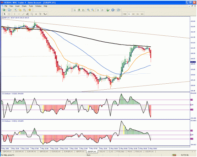Viewport: 197px width, 157px height.
Task: Click the CCI(30) indicator label
Action: (x=13, y=94)
